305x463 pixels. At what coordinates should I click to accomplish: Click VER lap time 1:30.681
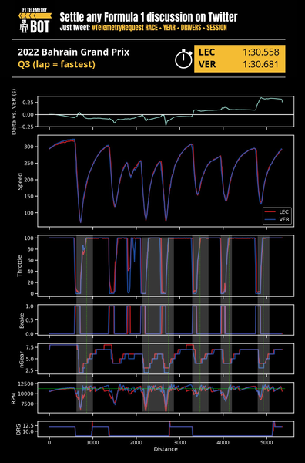pos(261,64)
